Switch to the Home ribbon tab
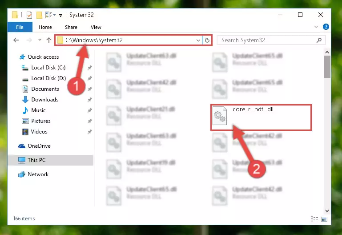 [45, 27]
